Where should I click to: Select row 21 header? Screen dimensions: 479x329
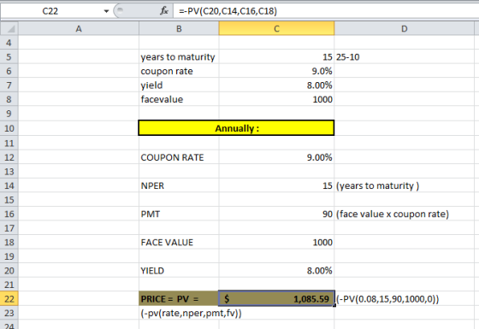(9, 285)
